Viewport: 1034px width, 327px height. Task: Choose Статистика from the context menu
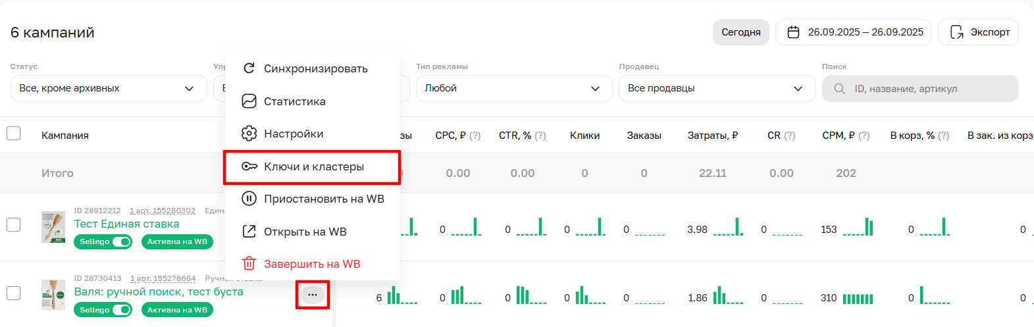(x=295, y=101)
